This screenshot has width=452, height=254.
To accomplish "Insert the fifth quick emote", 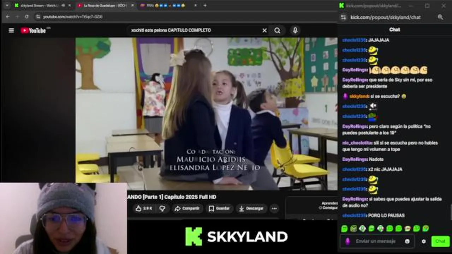I will pos(380,229).
